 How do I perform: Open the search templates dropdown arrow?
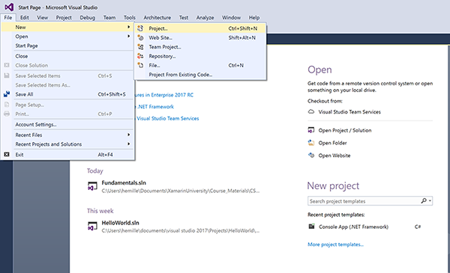430,201
